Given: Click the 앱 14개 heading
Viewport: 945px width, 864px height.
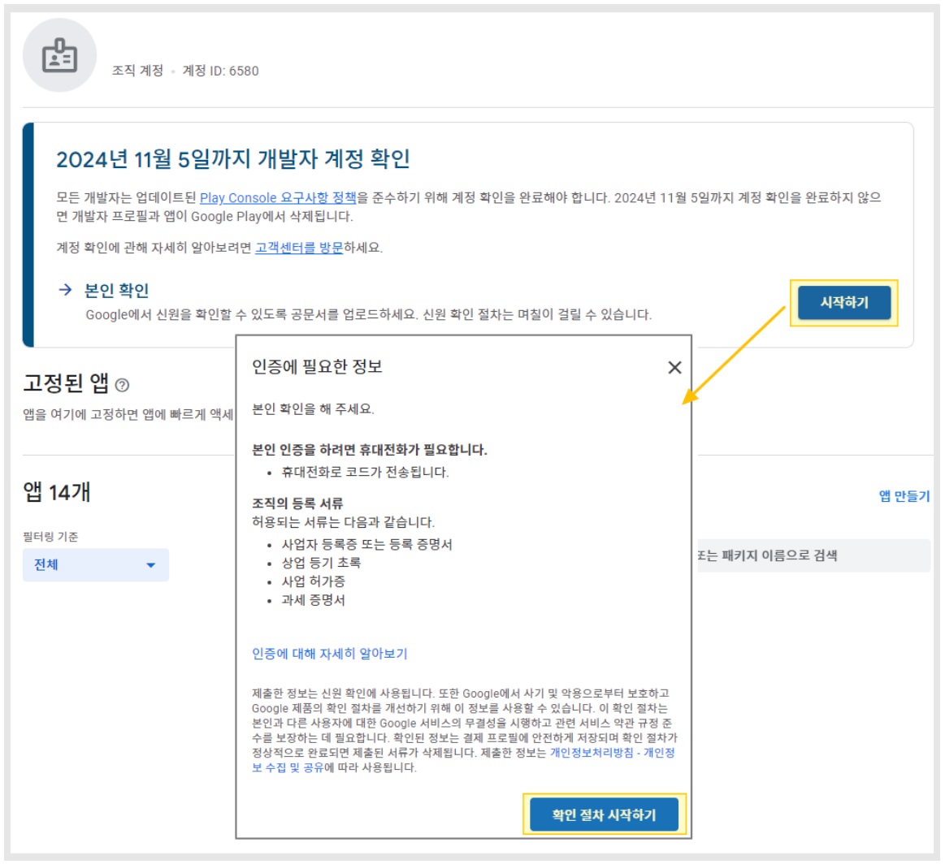Looking at the screenshot, I should [57, 492].
